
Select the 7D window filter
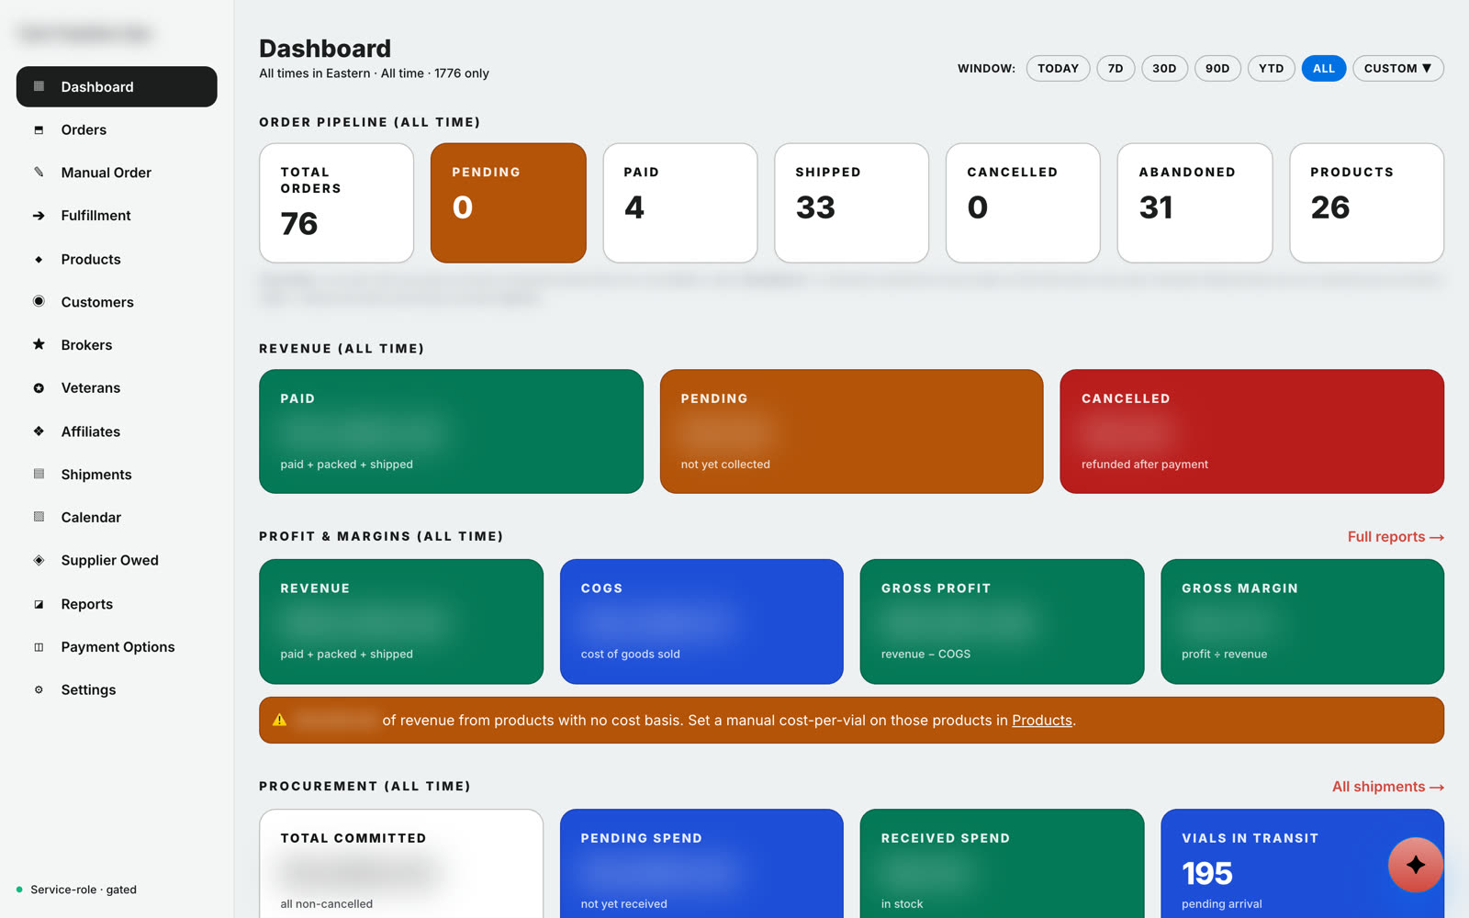click(1116, 68)
